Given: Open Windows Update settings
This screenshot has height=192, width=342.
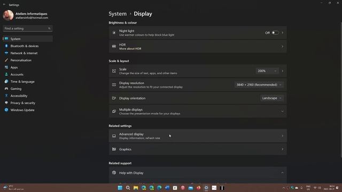Looking at the screenshot, I should pos(28,110).
